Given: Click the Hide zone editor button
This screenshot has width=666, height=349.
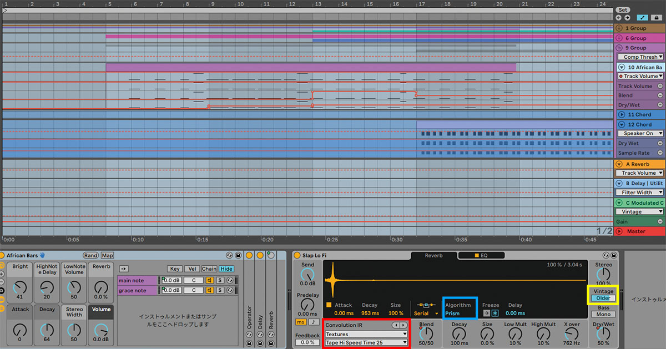Looking at the screenshot, I should coord(226,269).
